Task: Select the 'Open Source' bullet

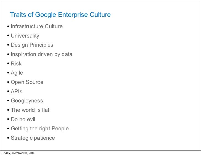Action: coord(27,82)
